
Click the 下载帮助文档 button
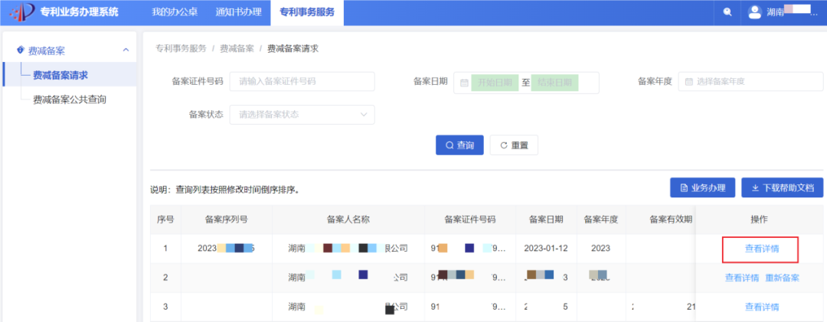[782, 187]
